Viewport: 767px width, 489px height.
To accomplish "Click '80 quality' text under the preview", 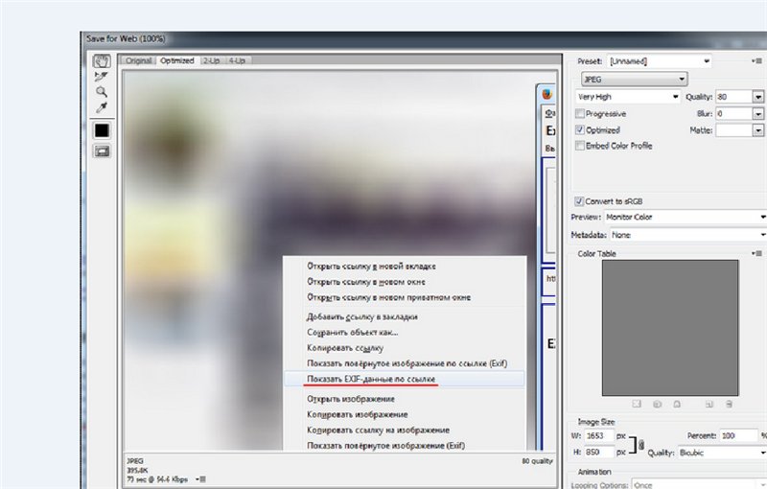I will (537, 460).
